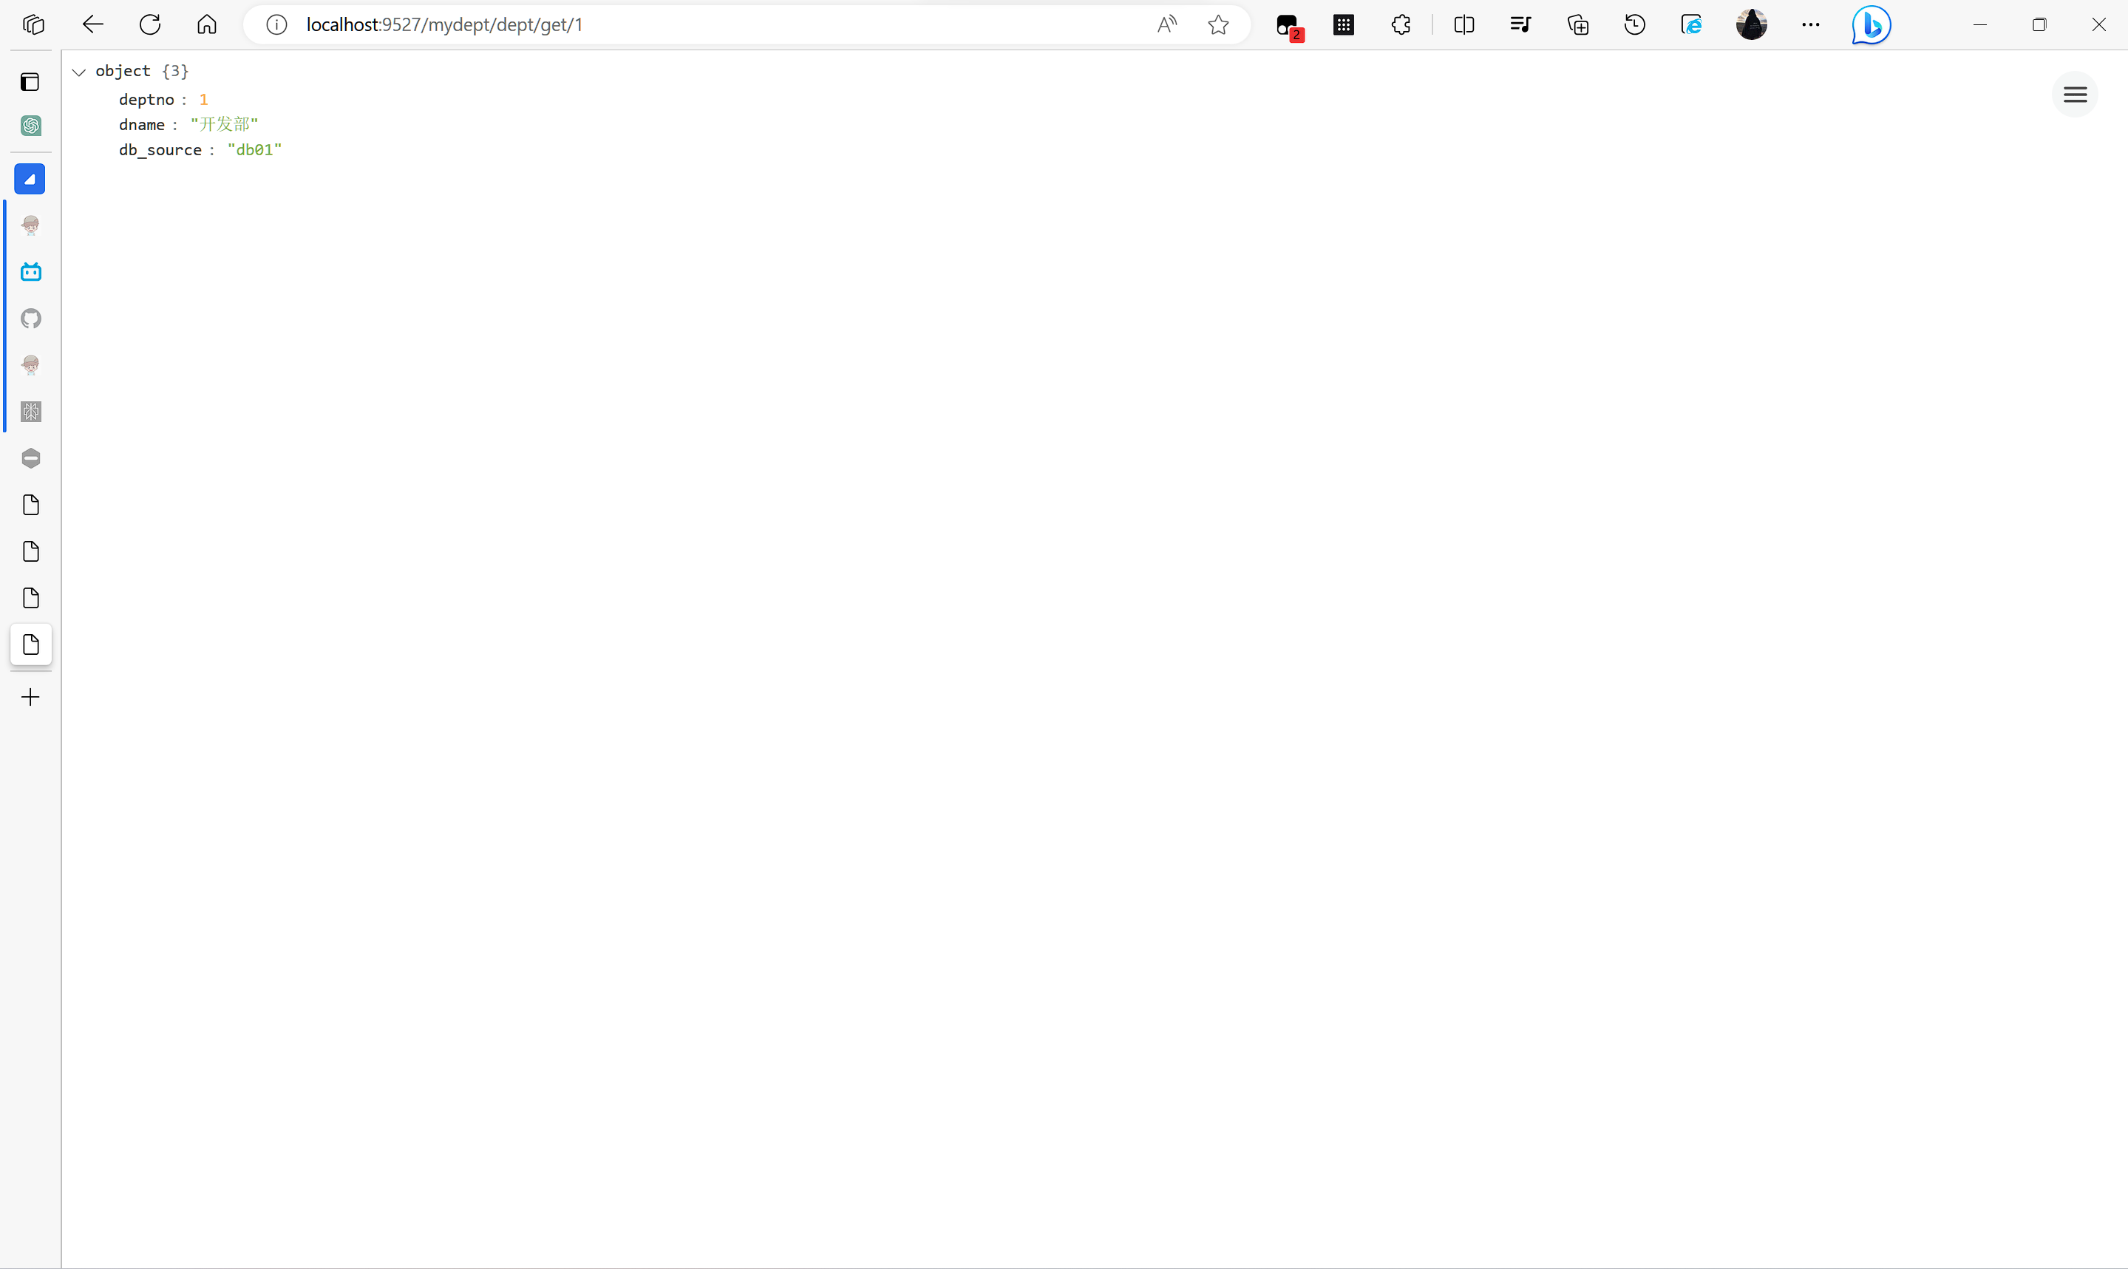Minimize the browser window
Screen dimensions: 2128x1269
point(1980,25)
